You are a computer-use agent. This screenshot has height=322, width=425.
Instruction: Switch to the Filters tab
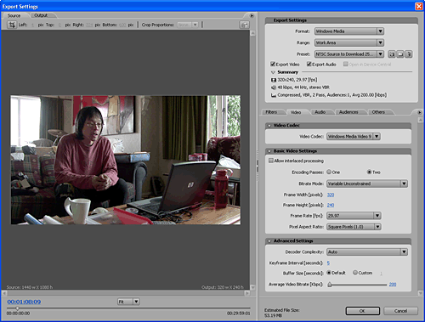point(271,112)
